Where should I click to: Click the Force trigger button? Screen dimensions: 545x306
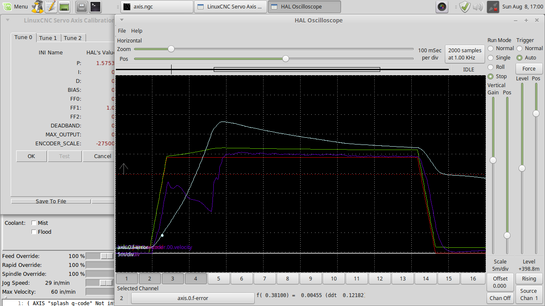[x=529, y=68]
